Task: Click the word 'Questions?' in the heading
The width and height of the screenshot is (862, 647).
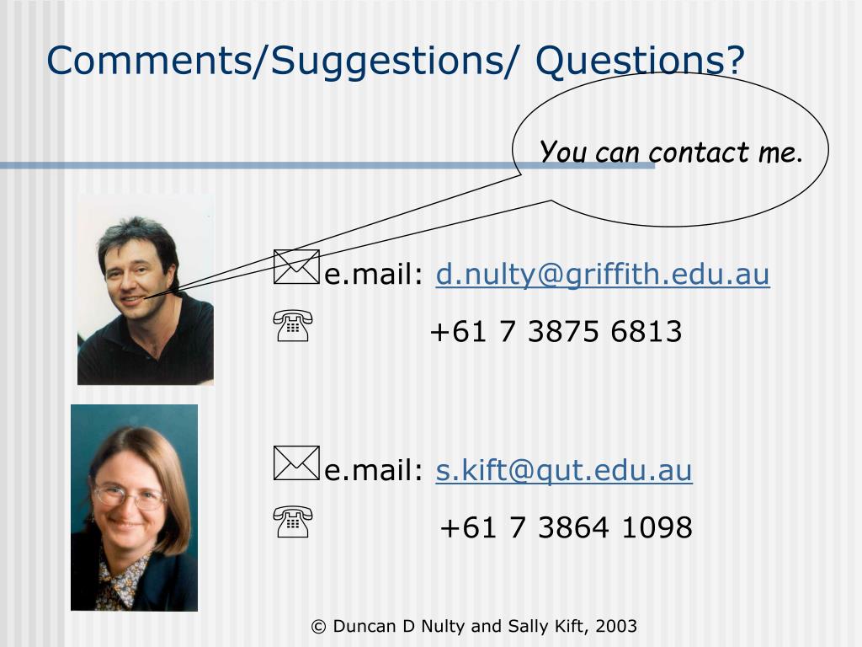Action: 640,60
